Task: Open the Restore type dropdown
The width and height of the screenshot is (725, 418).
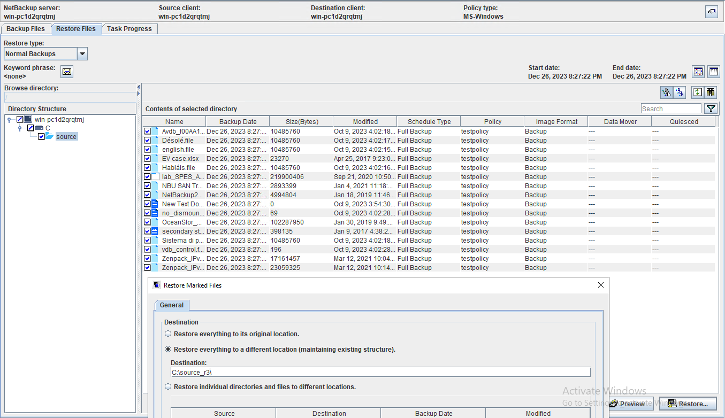Action: click(x=82, y=53)
